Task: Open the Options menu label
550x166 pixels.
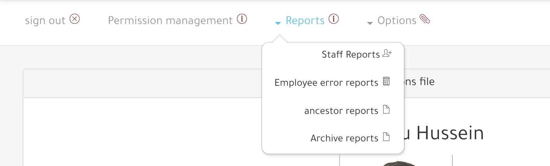Action: [x=397, y=21]
